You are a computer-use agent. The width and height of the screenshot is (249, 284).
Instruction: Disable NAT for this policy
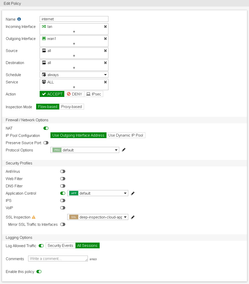[46, 128]
